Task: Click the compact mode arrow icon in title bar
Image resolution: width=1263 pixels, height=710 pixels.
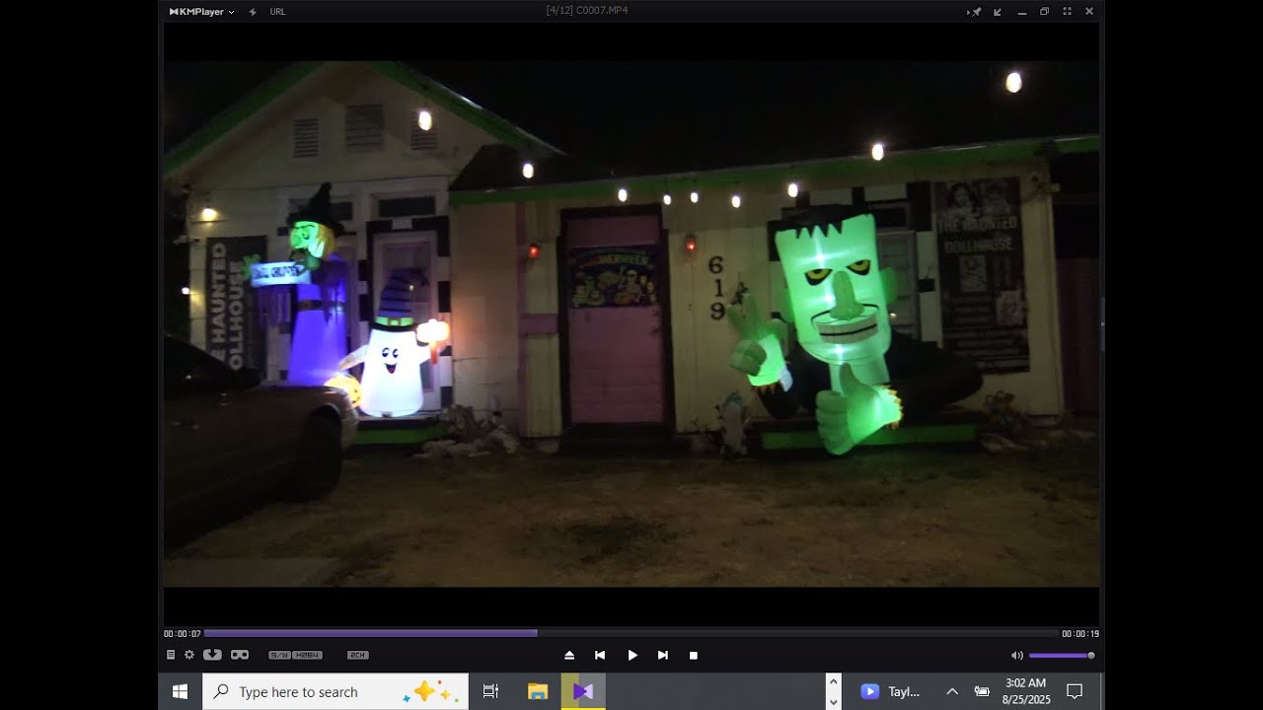Action: click(998, 12)
